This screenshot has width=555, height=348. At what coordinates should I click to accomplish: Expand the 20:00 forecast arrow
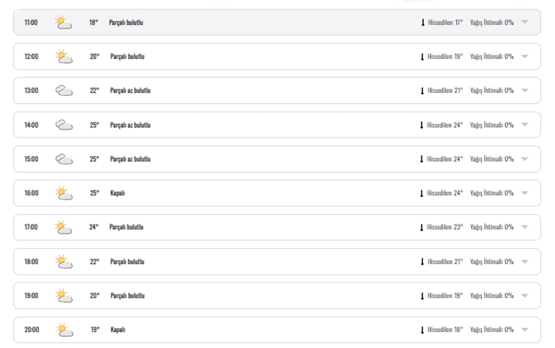point(525,330)
